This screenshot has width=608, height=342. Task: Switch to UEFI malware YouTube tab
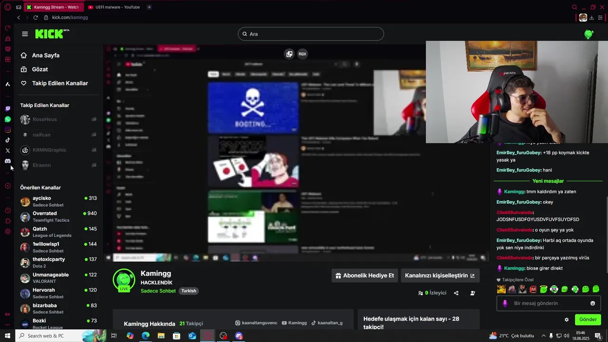(114, 7)
